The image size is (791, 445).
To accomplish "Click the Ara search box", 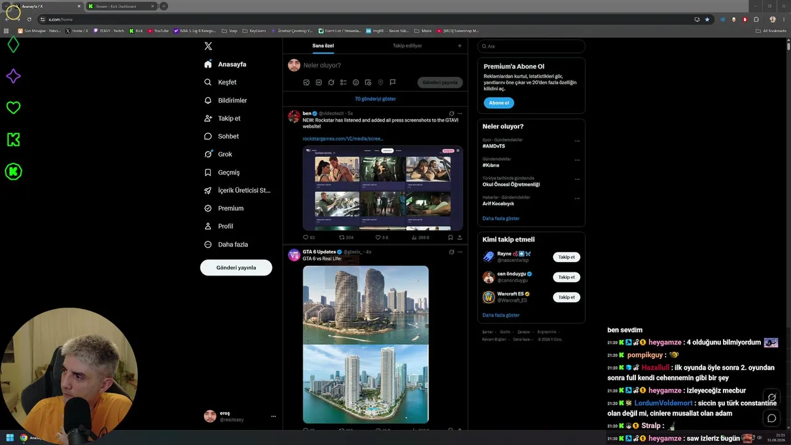I will click(x=531, y=46).
